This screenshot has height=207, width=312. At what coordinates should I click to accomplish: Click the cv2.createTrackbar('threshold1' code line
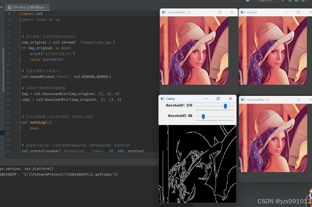pos(83,151)
